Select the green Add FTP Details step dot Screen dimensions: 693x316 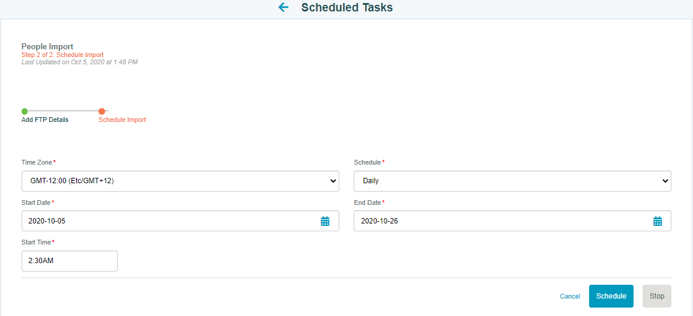(25, 111)
